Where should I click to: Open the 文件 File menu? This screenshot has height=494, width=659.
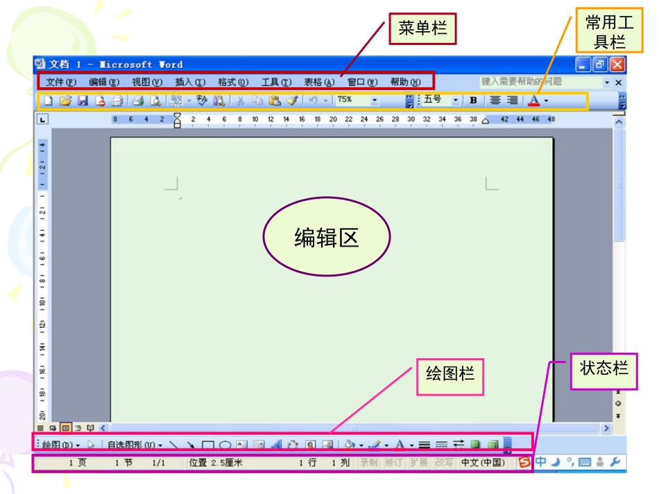tap(61, 82)
